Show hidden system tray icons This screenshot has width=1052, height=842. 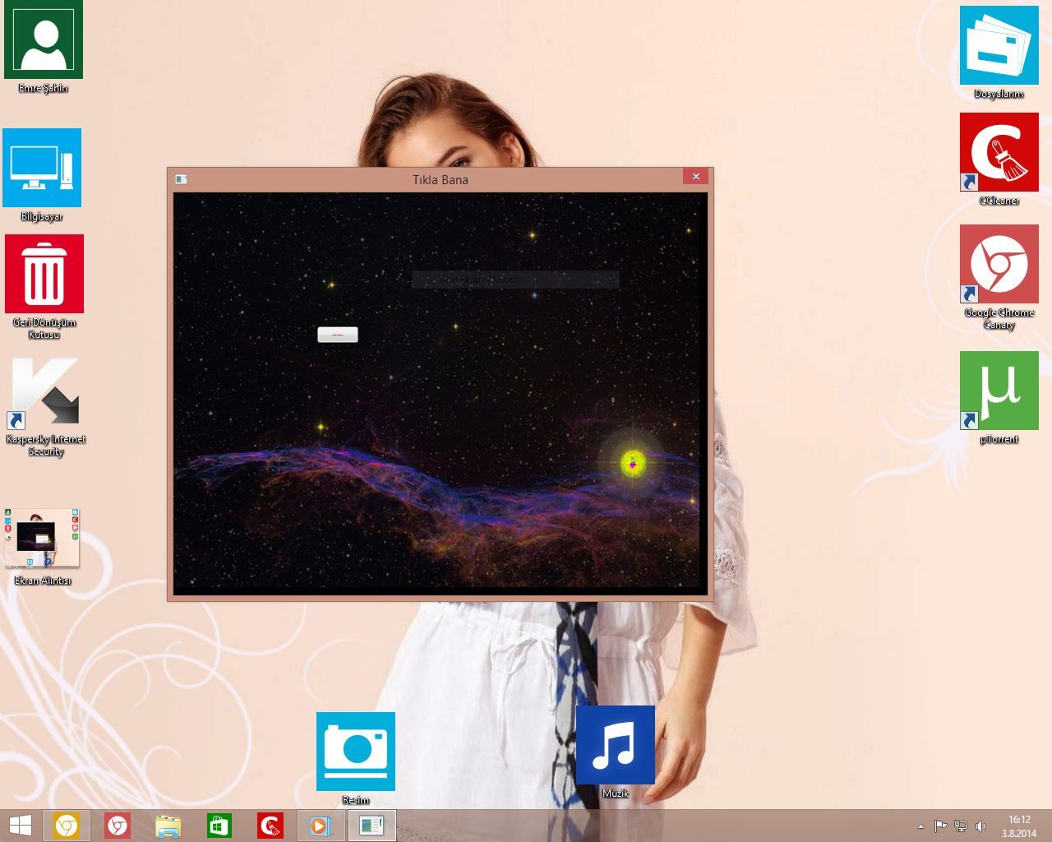click(920, 826)
